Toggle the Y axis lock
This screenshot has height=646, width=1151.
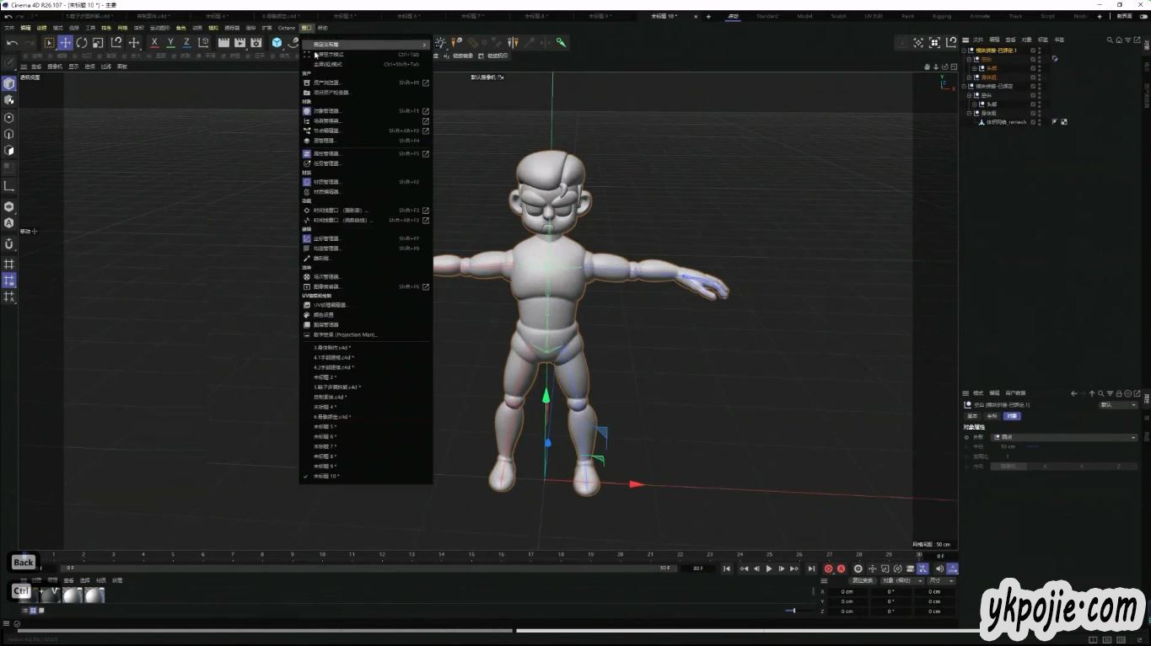[x=170, y=43]
